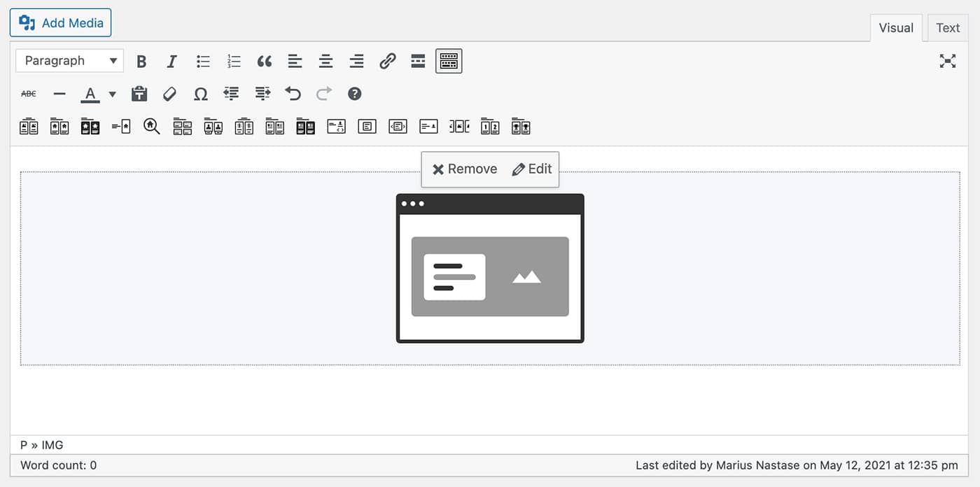Toggle strikethrough formatting
Screen dimensions: 980x487
[x=29, y=94]
